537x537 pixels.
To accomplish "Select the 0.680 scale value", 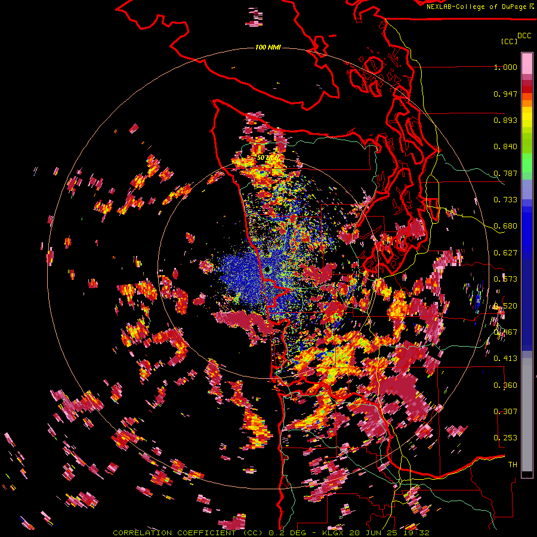I will [x=505, y=226].
